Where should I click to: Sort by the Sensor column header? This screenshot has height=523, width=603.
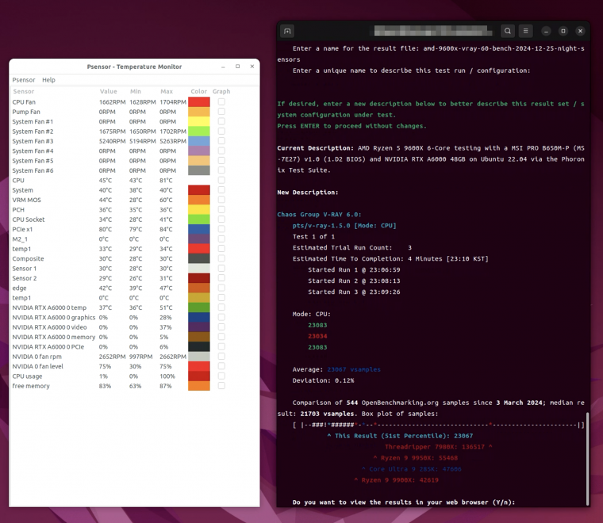[x=24, y=91]
